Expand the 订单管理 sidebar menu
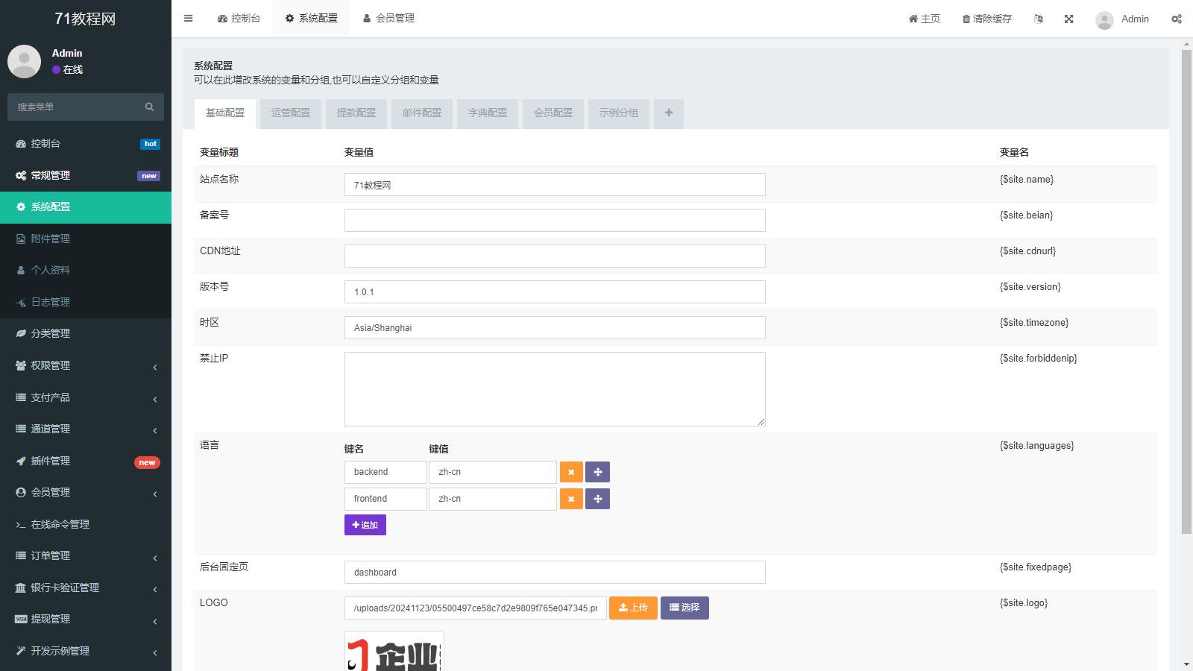Image resolution: width=1193 pixels, height=671 pixels. coord(86,555)
